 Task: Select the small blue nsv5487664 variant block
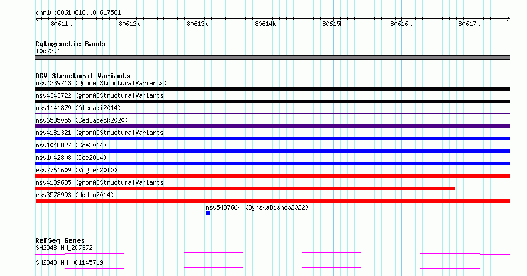[x=208, y=213]
